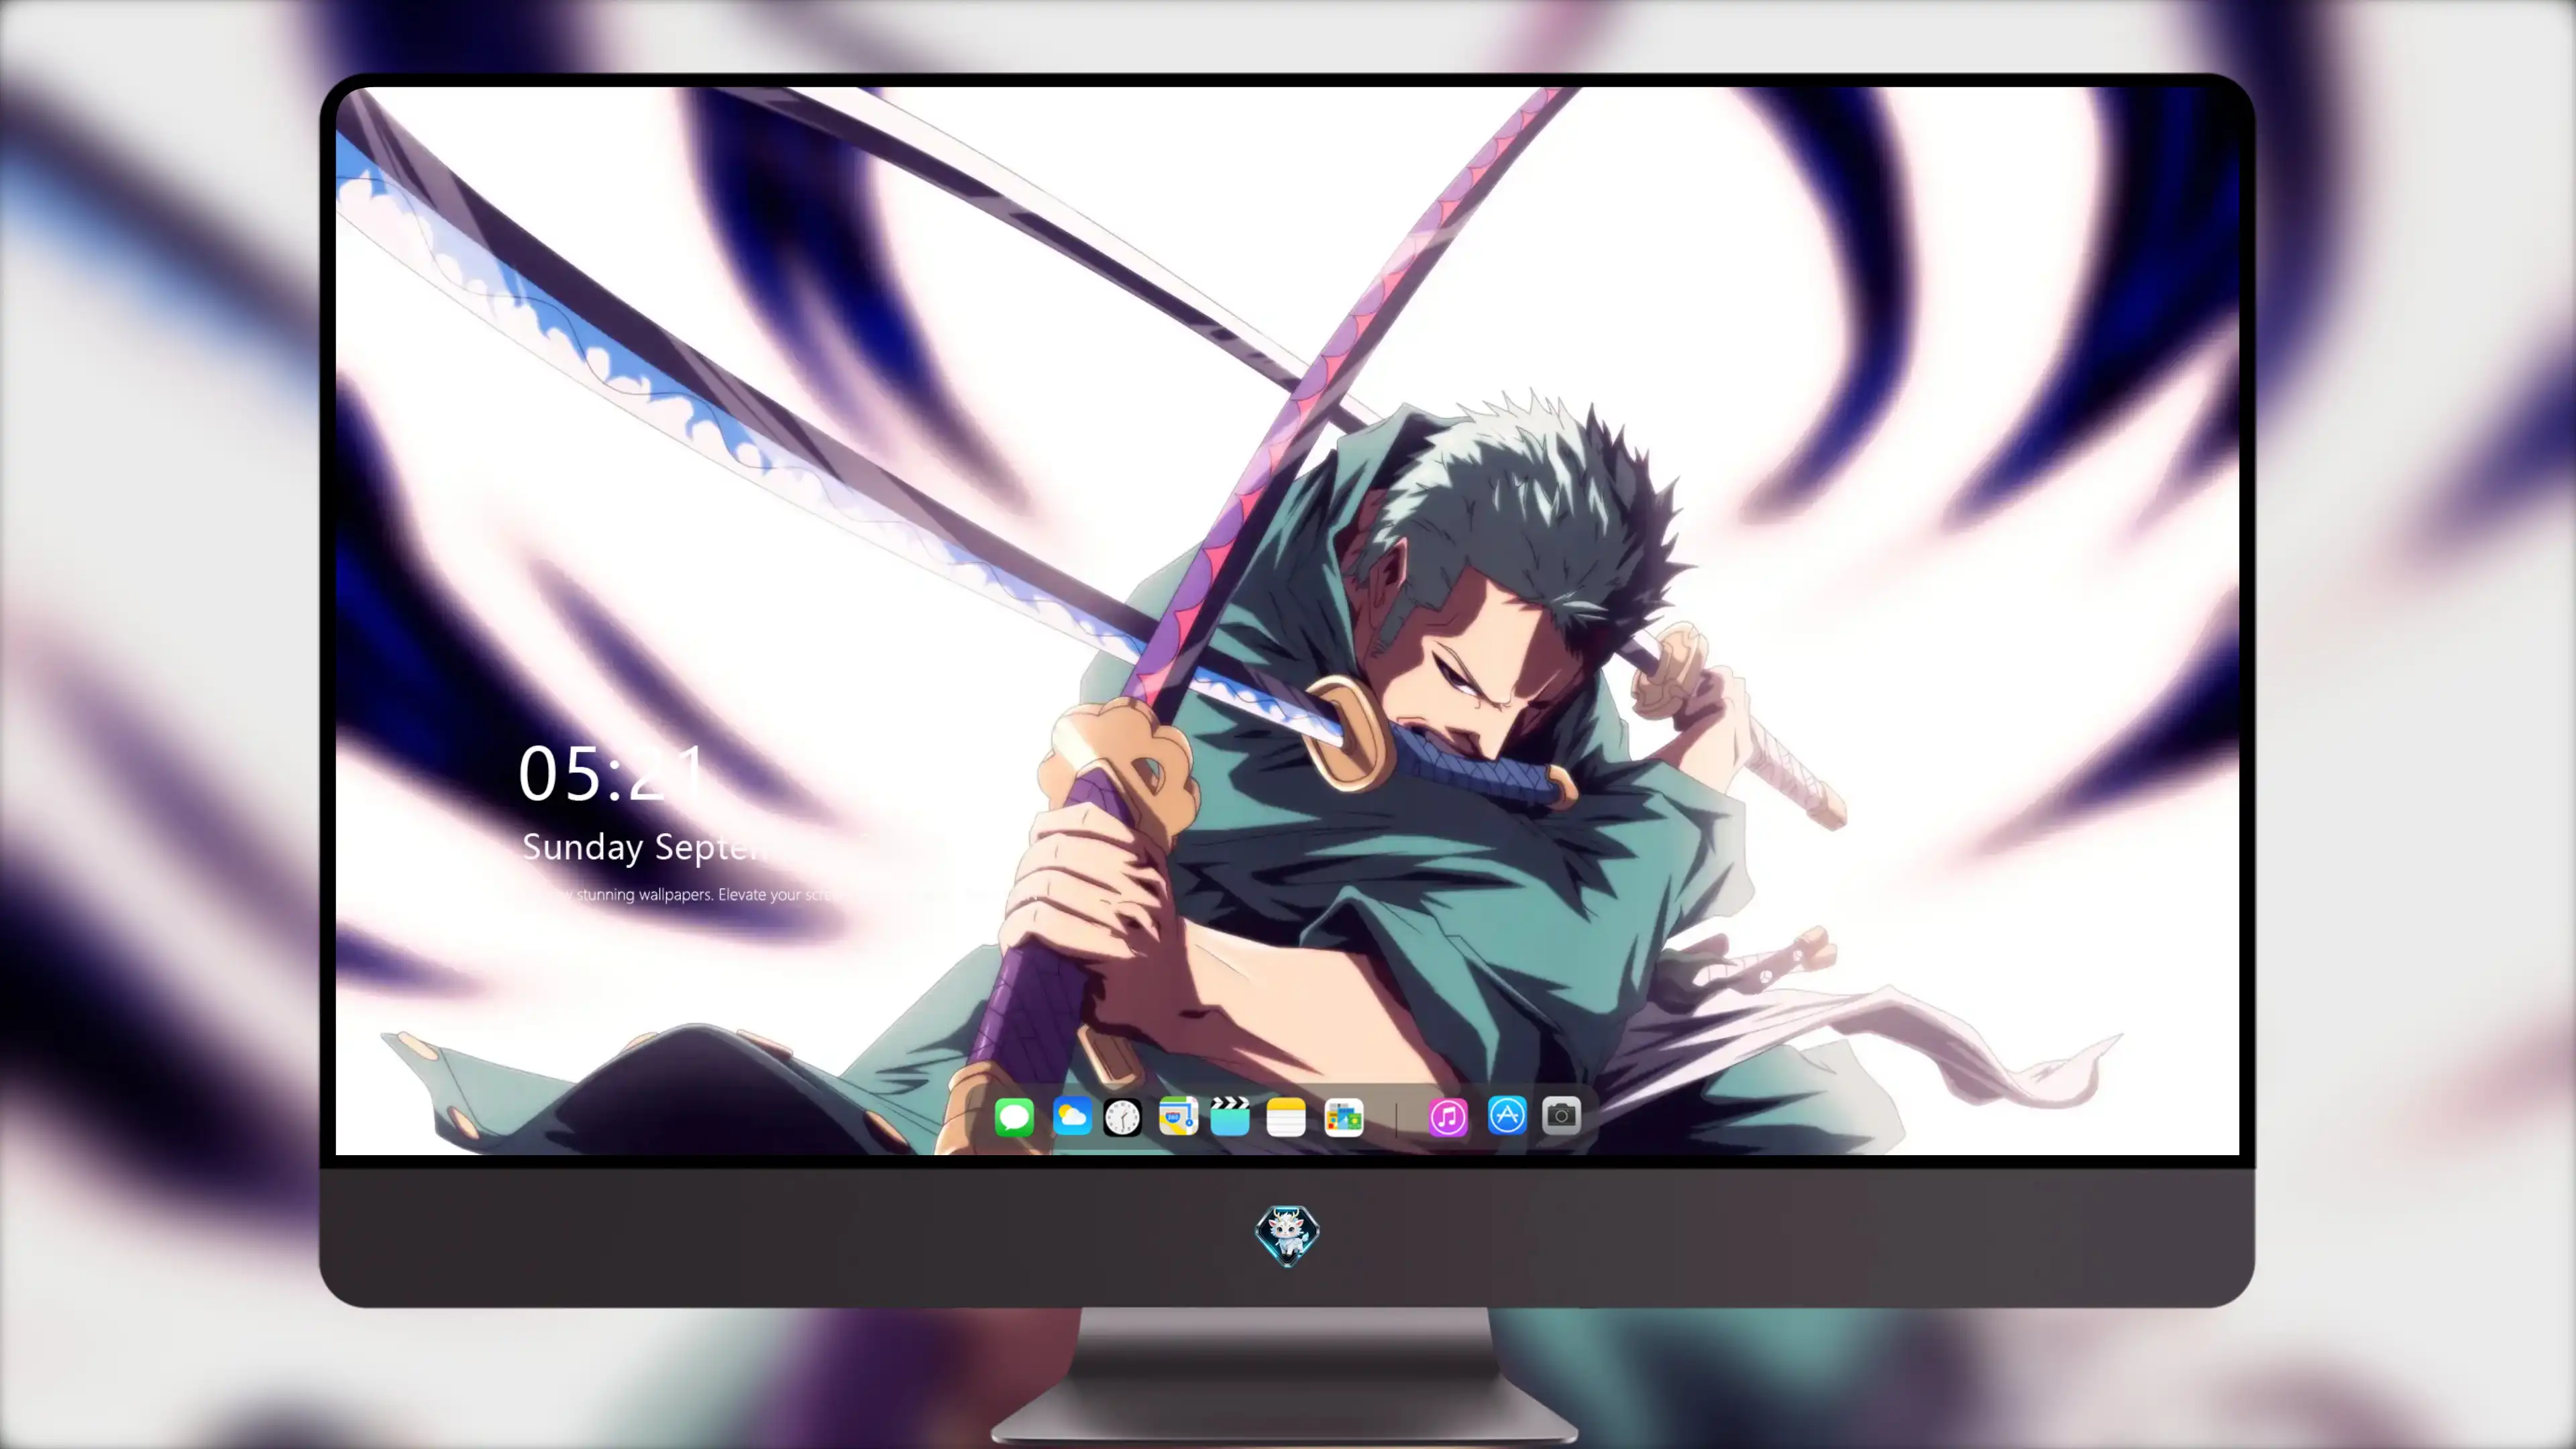Open the Videos clapperboard app in dock

coord(1230,1116)
